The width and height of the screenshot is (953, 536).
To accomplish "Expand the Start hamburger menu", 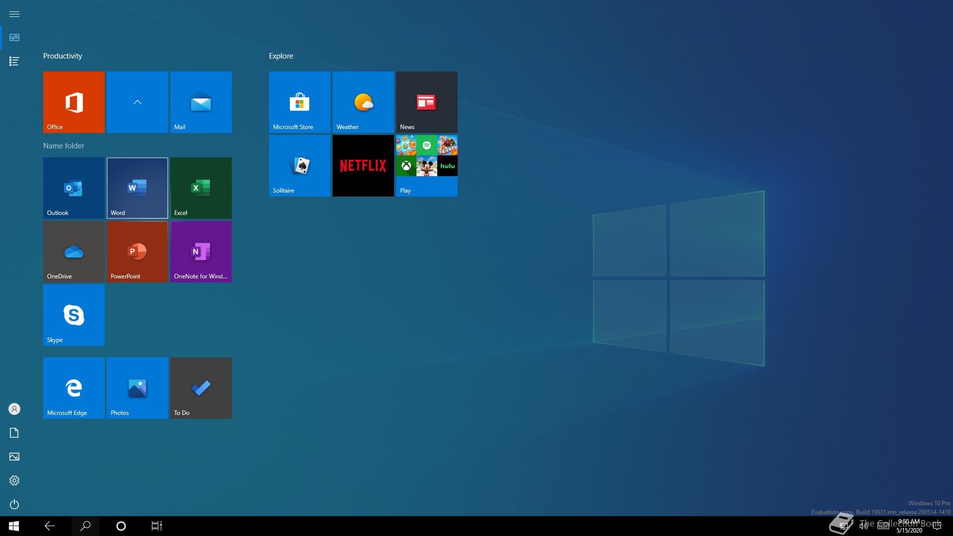I will (x=14, y=14).
